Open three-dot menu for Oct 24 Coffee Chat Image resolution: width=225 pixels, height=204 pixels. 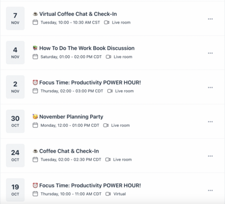[x=210, y=156]
